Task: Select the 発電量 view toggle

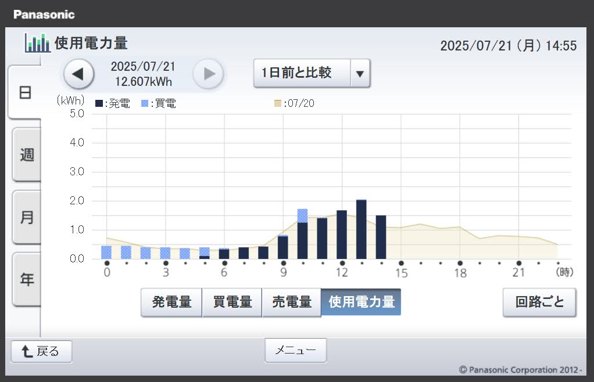Action: pos(171,302)
